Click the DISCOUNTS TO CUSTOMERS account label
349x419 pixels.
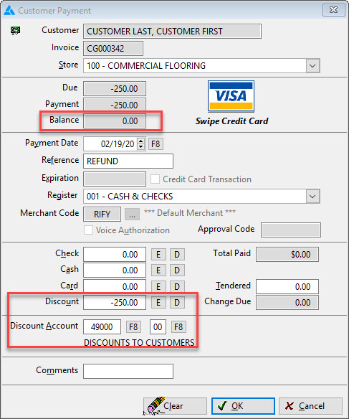[139, 342]
